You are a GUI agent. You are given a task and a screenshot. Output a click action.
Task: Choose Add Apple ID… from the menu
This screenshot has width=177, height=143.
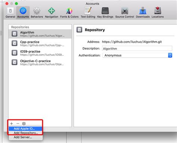(x=26, y=128)
